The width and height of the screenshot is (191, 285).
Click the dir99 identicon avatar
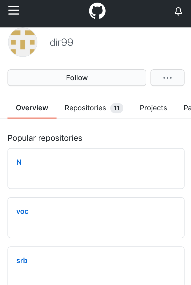23,42
